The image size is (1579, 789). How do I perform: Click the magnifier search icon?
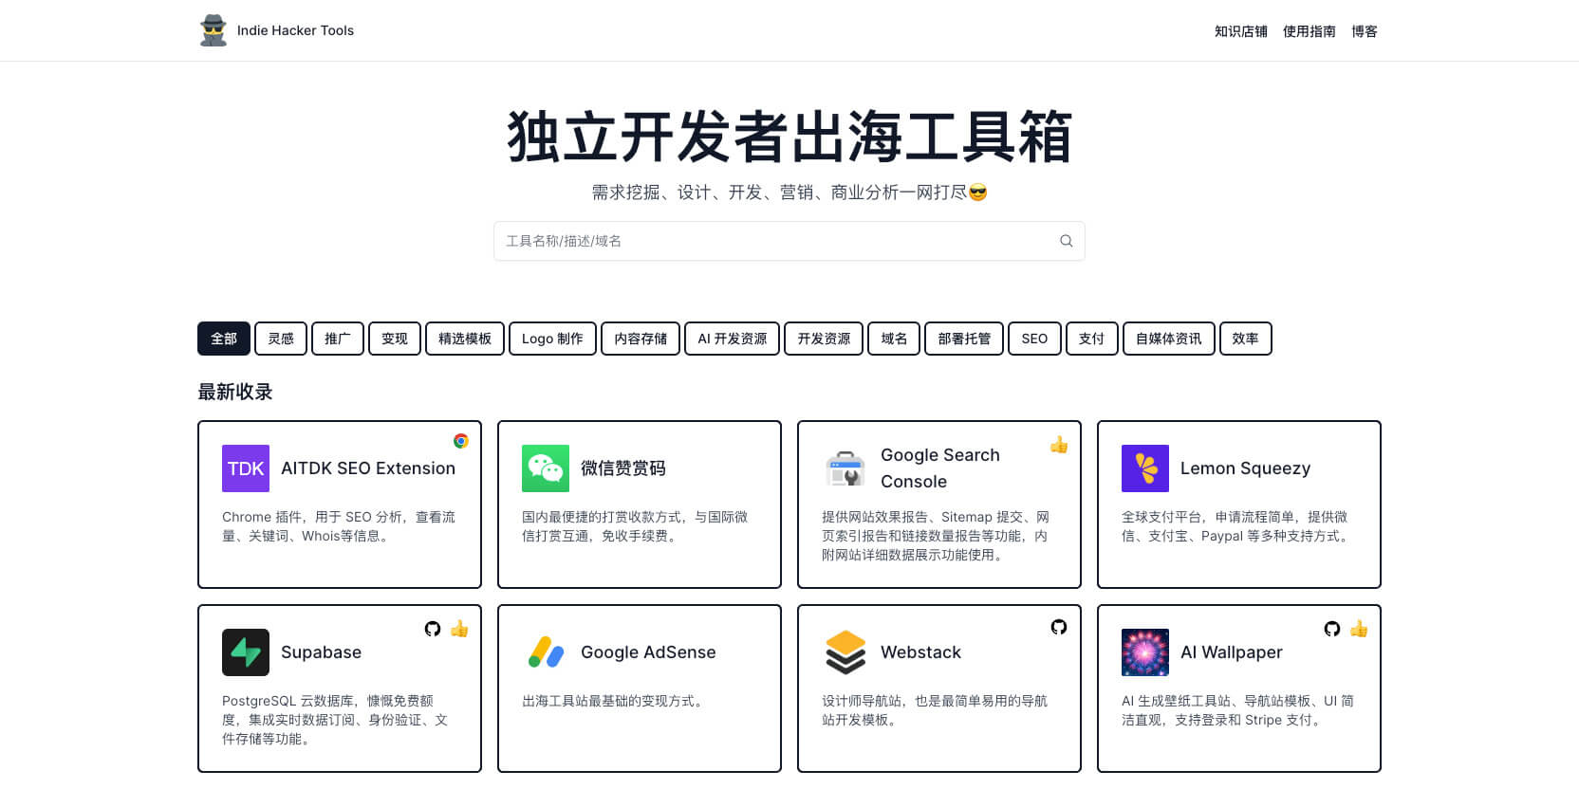pyautogui.click(x=1066, y=241)
